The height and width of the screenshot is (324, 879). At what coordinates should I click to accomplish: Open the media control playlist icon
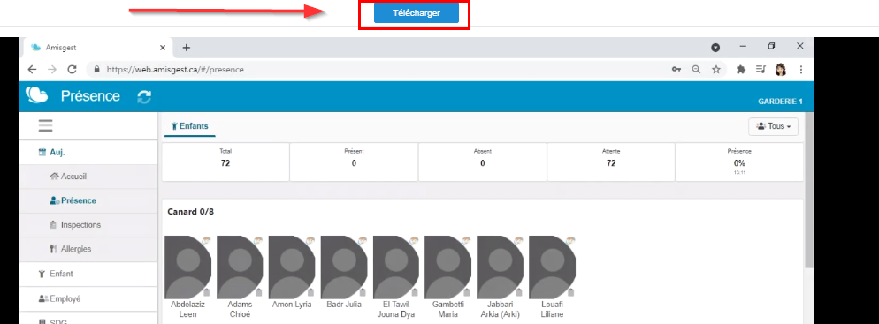[761, 70]
